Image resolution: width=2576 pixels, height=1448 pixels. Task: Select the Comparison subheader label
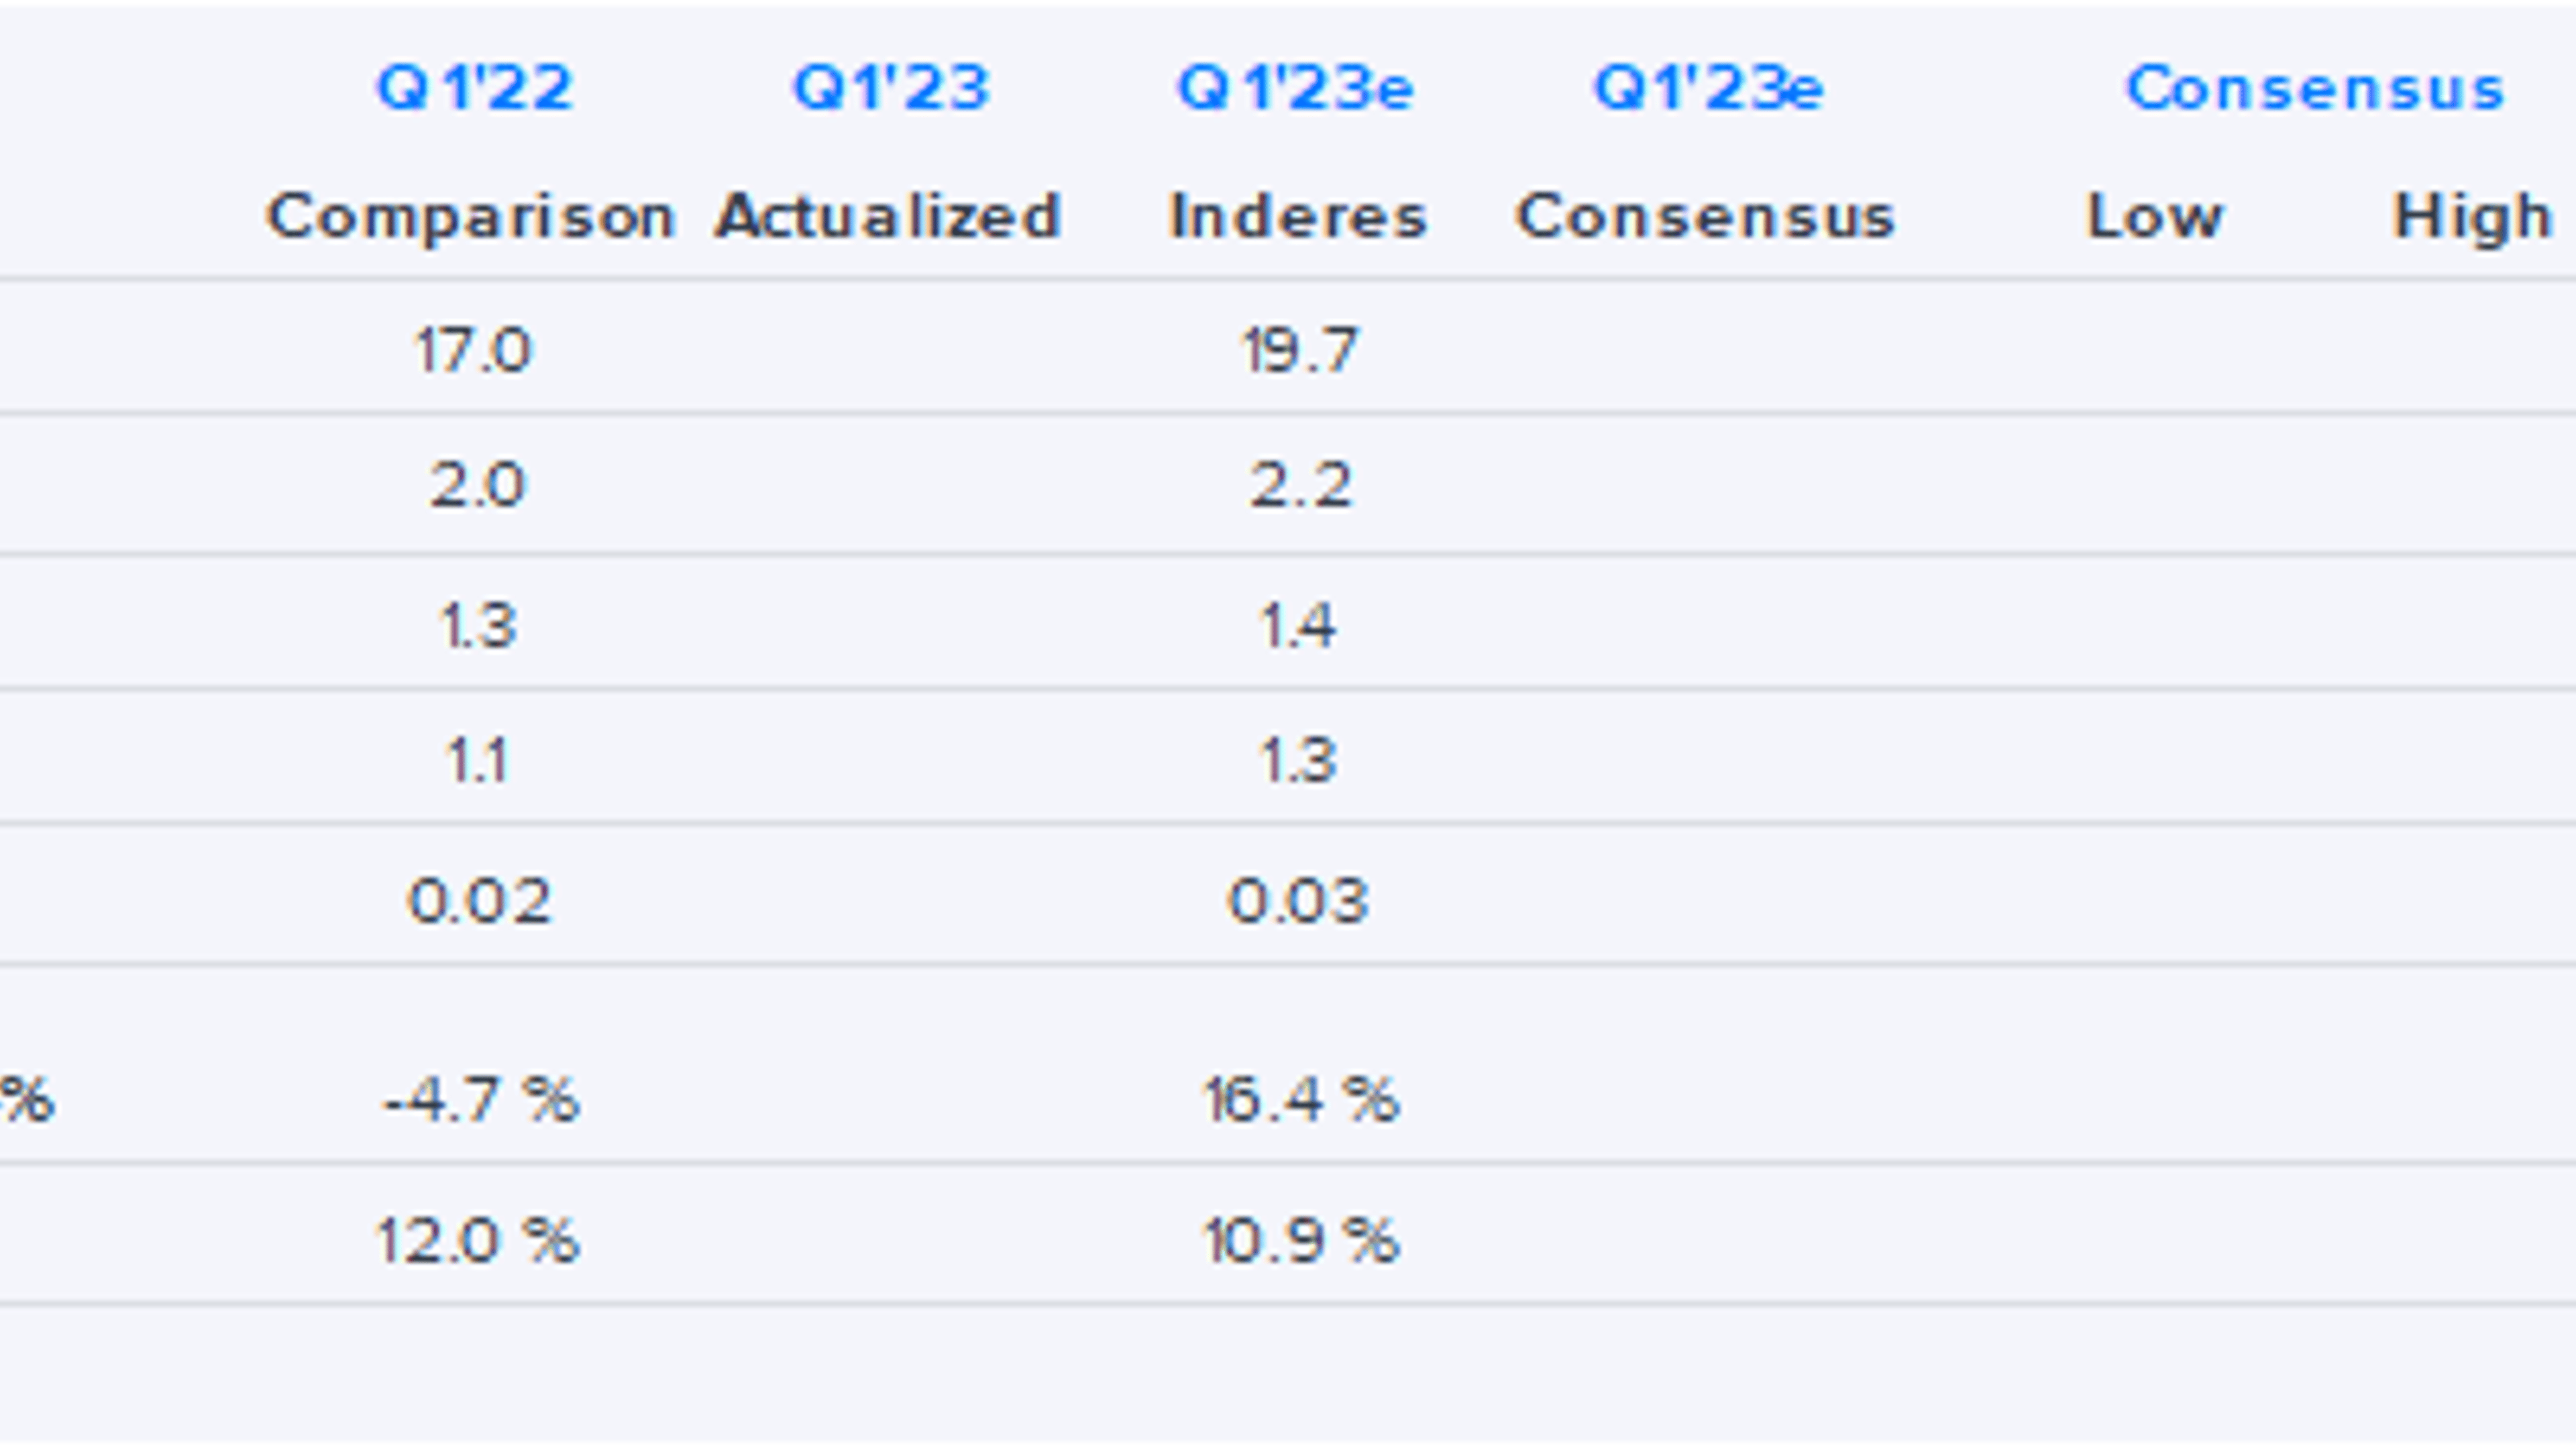tap(471, 216)
